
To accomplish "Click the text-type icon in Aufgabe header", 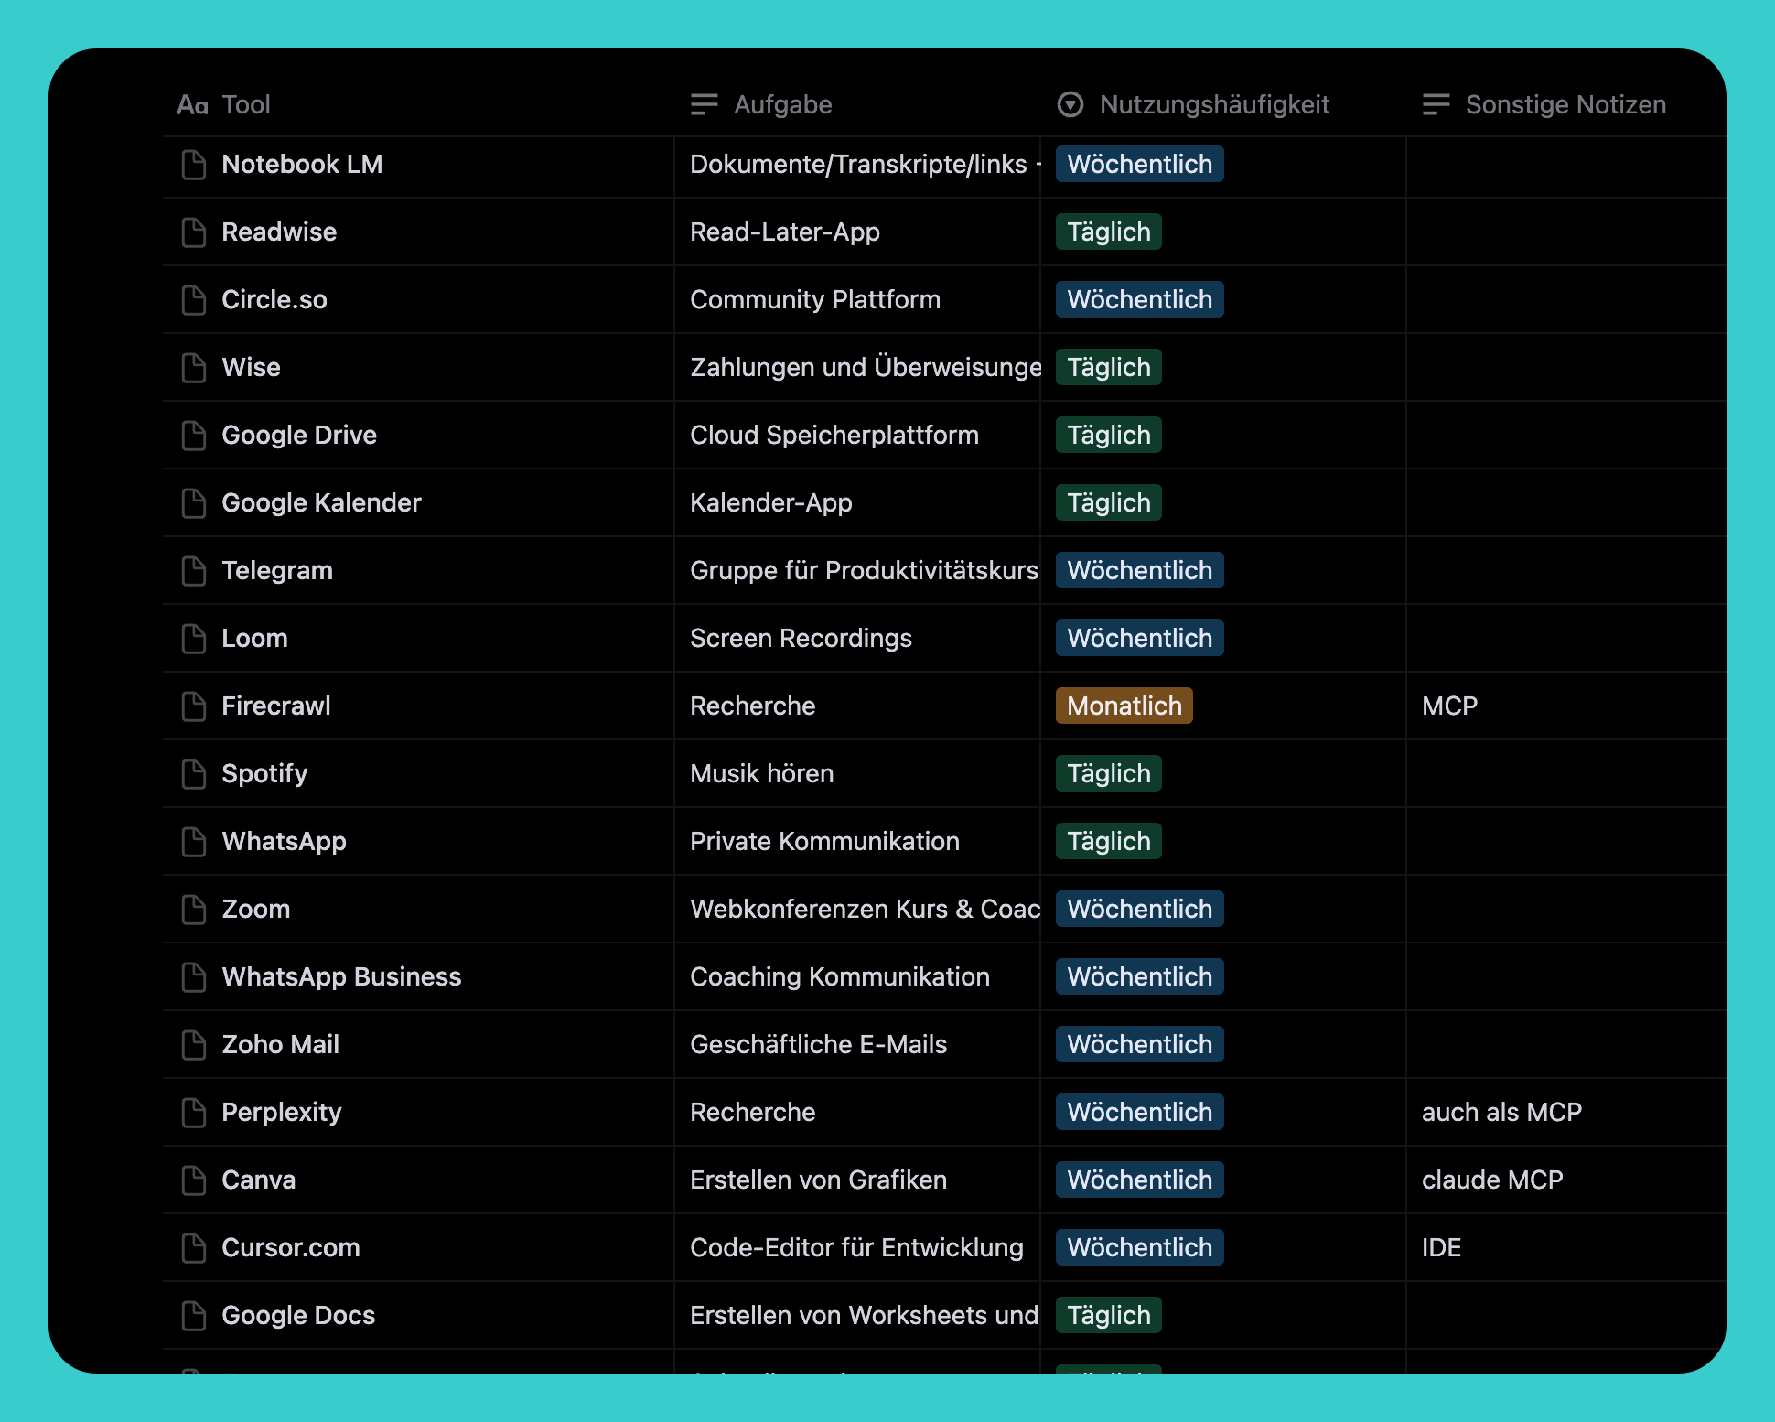I will pyautogui.click(x=705, y=105).
